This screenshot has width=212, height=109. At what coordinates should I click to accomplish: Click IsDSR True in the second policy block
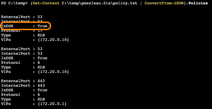(x=42, y=58)
